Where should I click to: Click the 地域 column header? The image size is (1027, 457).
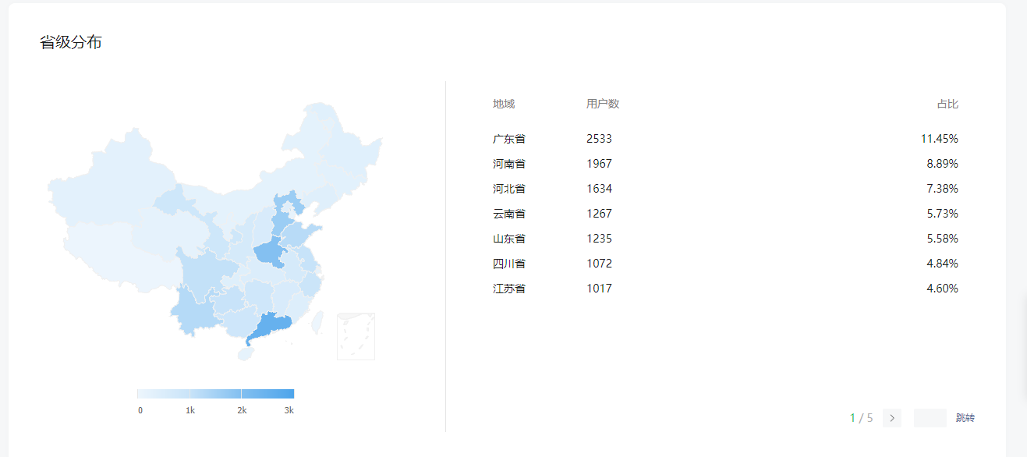504,104
